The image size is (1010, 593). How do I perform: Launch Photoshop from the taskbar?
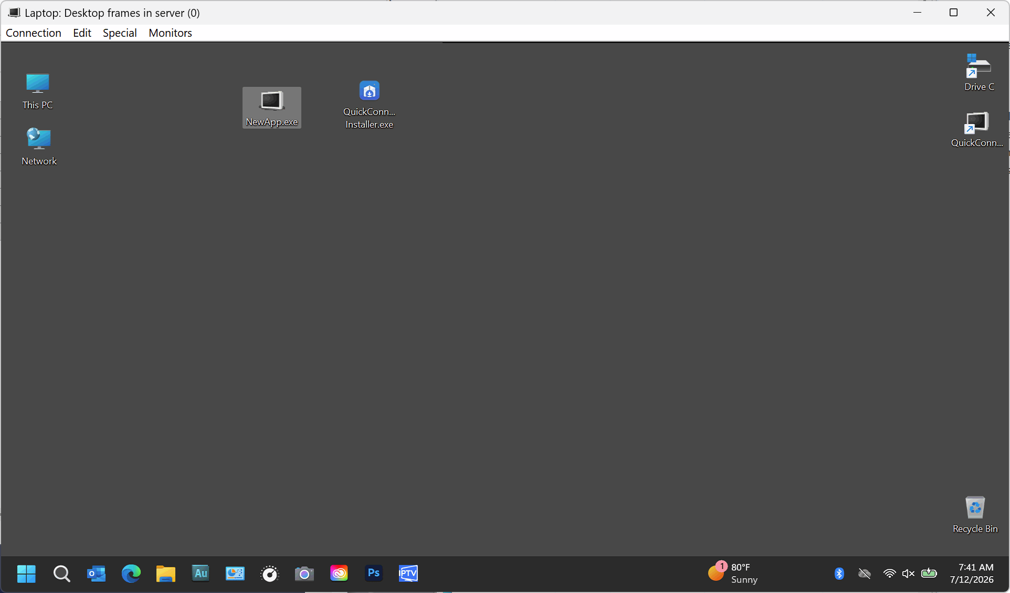tap(373, 573)
